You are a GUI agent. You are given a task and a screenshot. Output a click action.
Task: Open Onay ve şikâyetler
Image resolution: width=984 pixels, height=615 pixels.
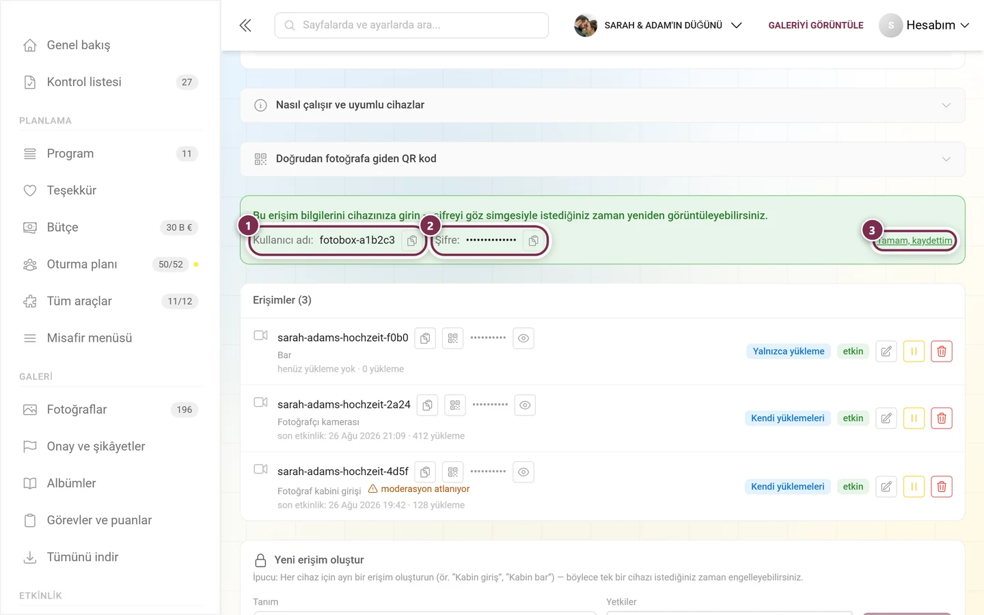coord(110,447)
